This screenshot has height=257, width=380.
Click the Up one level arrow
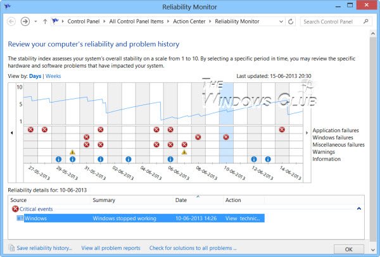tap(45, 22)
